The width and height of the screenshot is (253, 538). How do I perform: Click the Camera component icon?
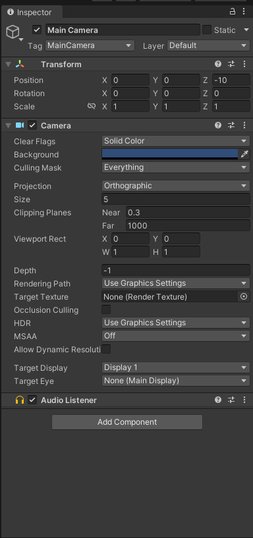pos(20,125)
